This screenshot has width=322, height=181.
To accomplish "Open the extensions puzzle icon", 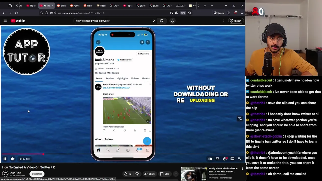I will 229,13.
